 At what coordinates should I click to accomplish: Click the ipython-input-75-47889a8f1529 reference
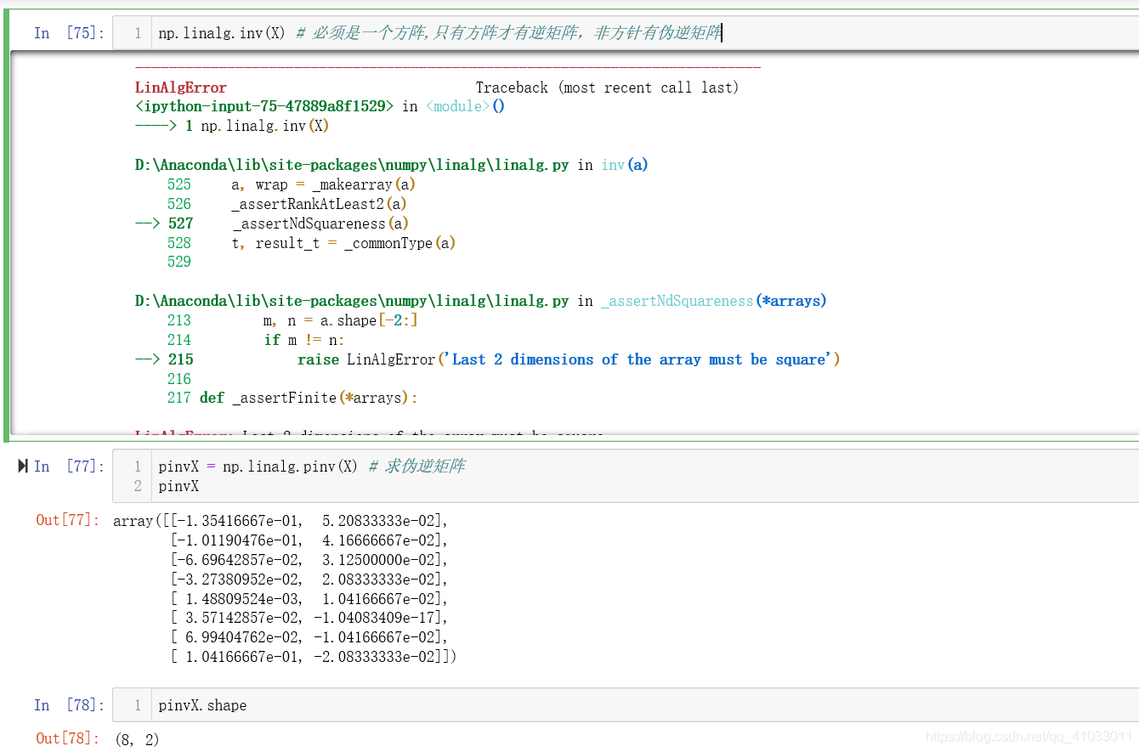[x=264, y=106]
